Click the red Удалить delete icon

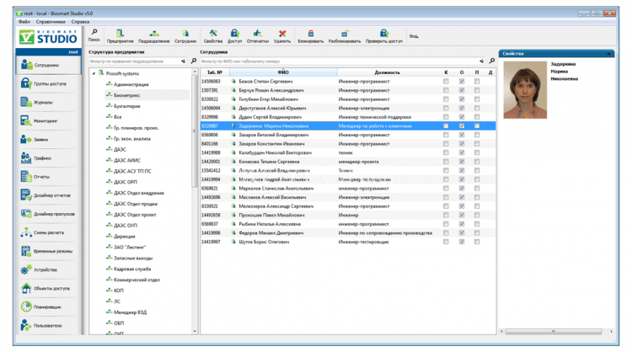282,34
